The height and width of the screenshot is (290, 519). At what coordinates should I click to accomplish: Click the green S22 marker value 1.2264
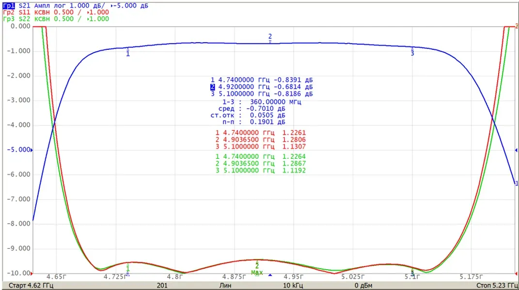point(294,156)
